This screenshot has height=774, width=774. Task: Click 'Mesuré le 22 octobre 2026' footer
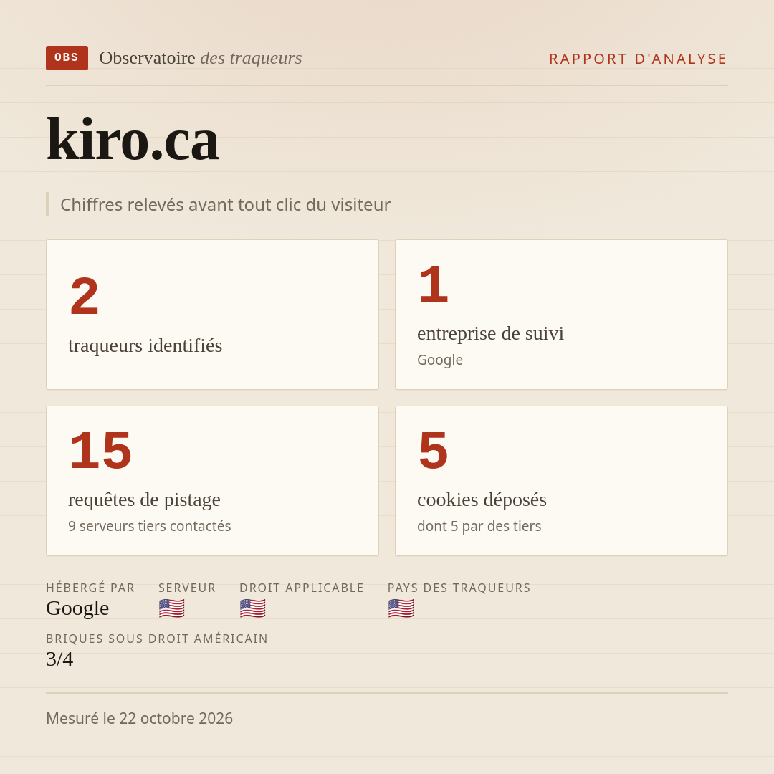(x=139, y=718)
